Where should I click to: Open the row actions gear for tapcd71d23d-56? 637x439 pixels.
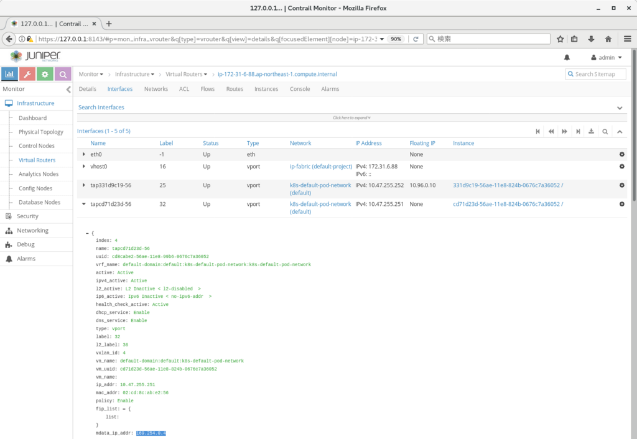(621, 204)
